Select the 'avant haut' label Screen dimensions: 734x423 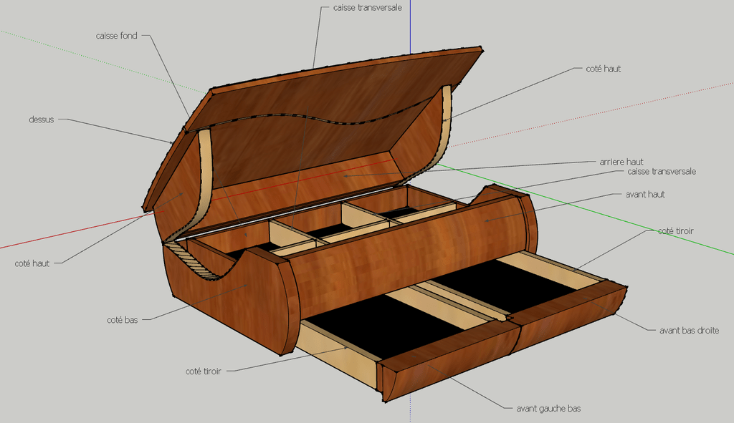[645, 194]
